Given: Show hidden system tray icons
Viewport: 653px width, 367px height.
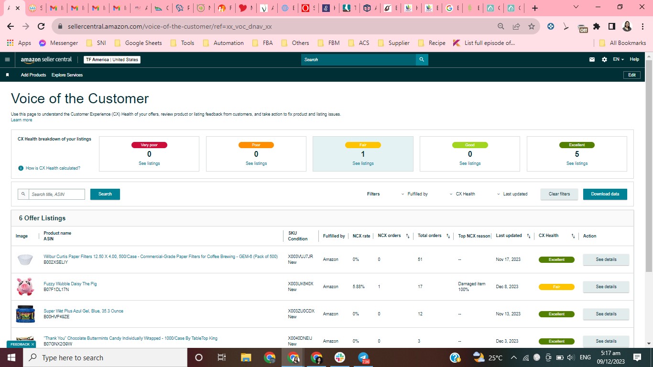Looking at the screenshot, I should click(x=514, y=357).
